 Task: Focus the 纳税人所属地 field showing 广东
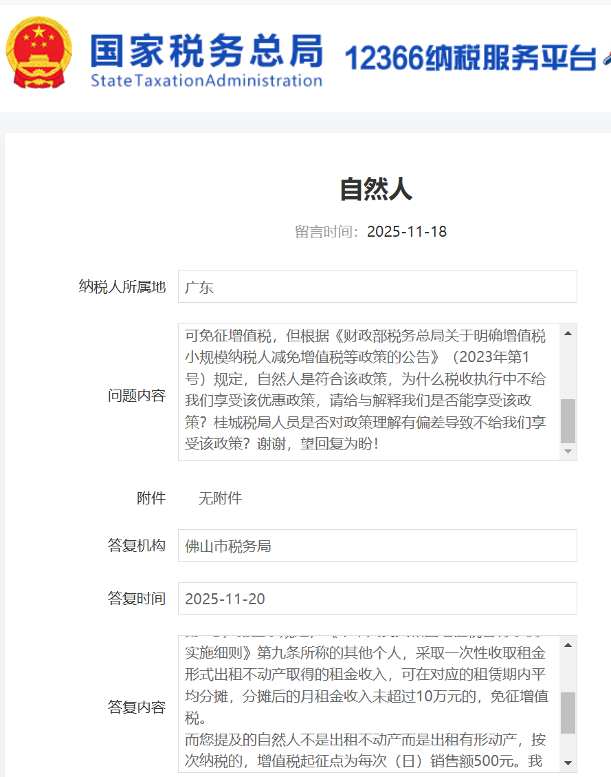(x=377, y=287)
